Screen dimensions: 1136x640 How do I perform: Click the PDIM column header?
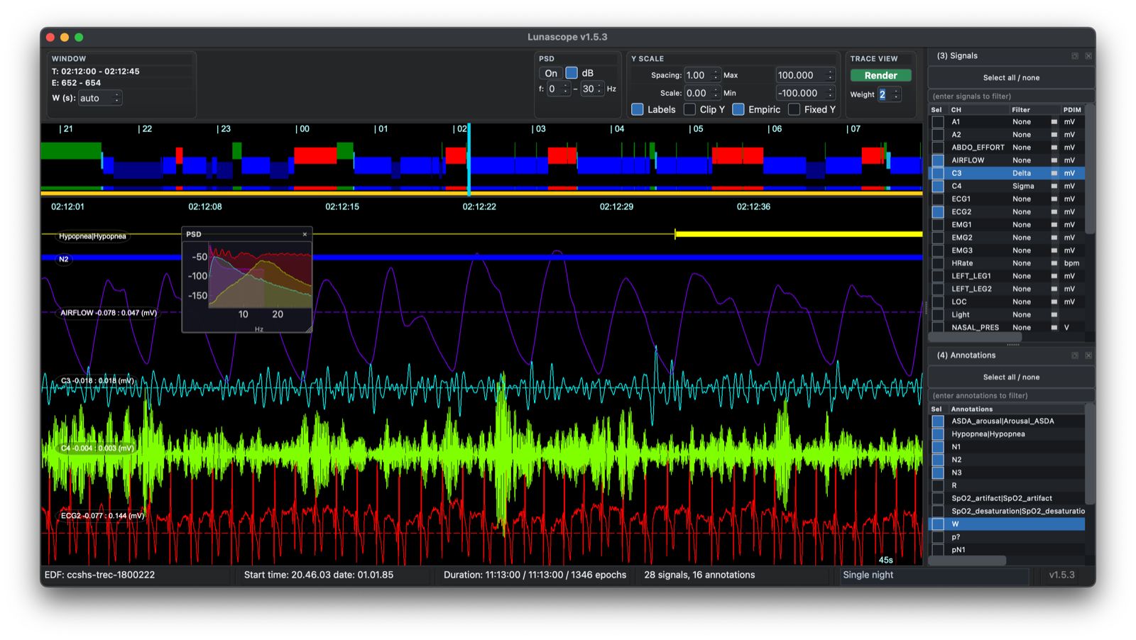[x=1072, y=110]
